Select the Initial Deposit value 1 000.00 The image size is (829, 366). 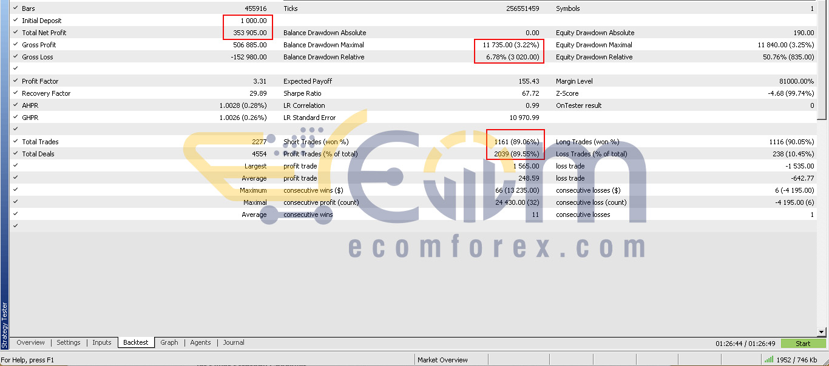tap(253, 21)
